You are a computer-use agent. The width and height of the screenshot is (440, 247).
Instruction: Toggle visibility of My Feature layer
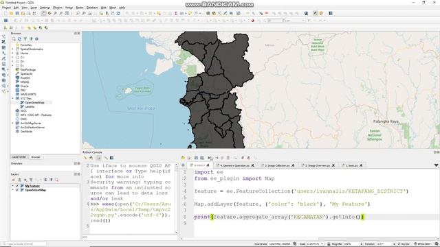[17, 186]
